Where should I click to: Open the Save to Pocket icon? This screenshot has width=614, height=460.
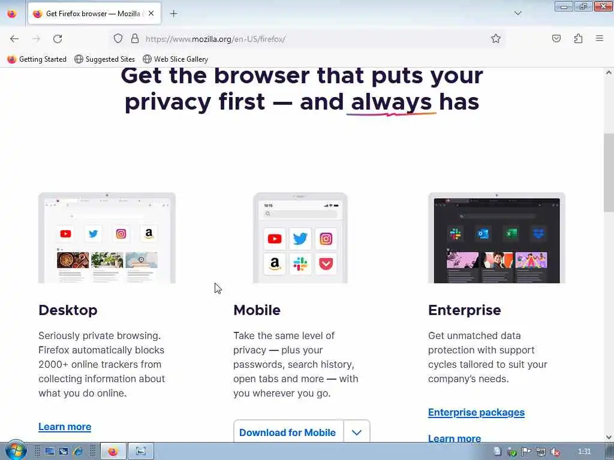tap(556, 38)
